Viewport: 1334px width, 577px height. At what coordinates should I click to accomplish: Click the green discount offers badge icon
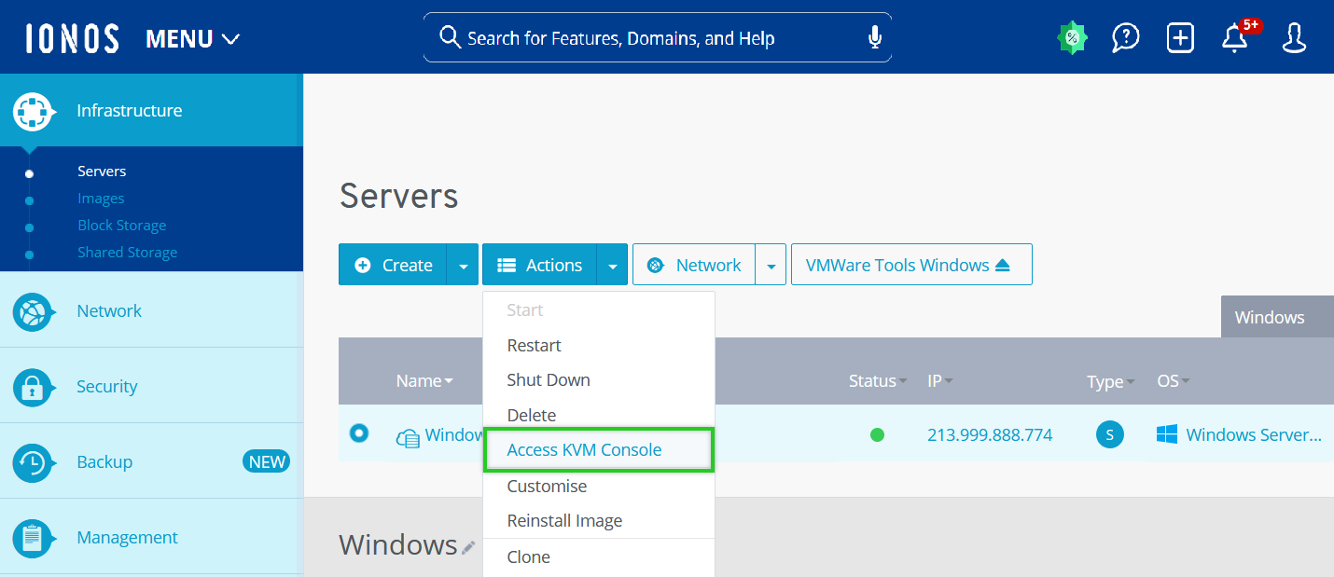tap(1072, 38)
